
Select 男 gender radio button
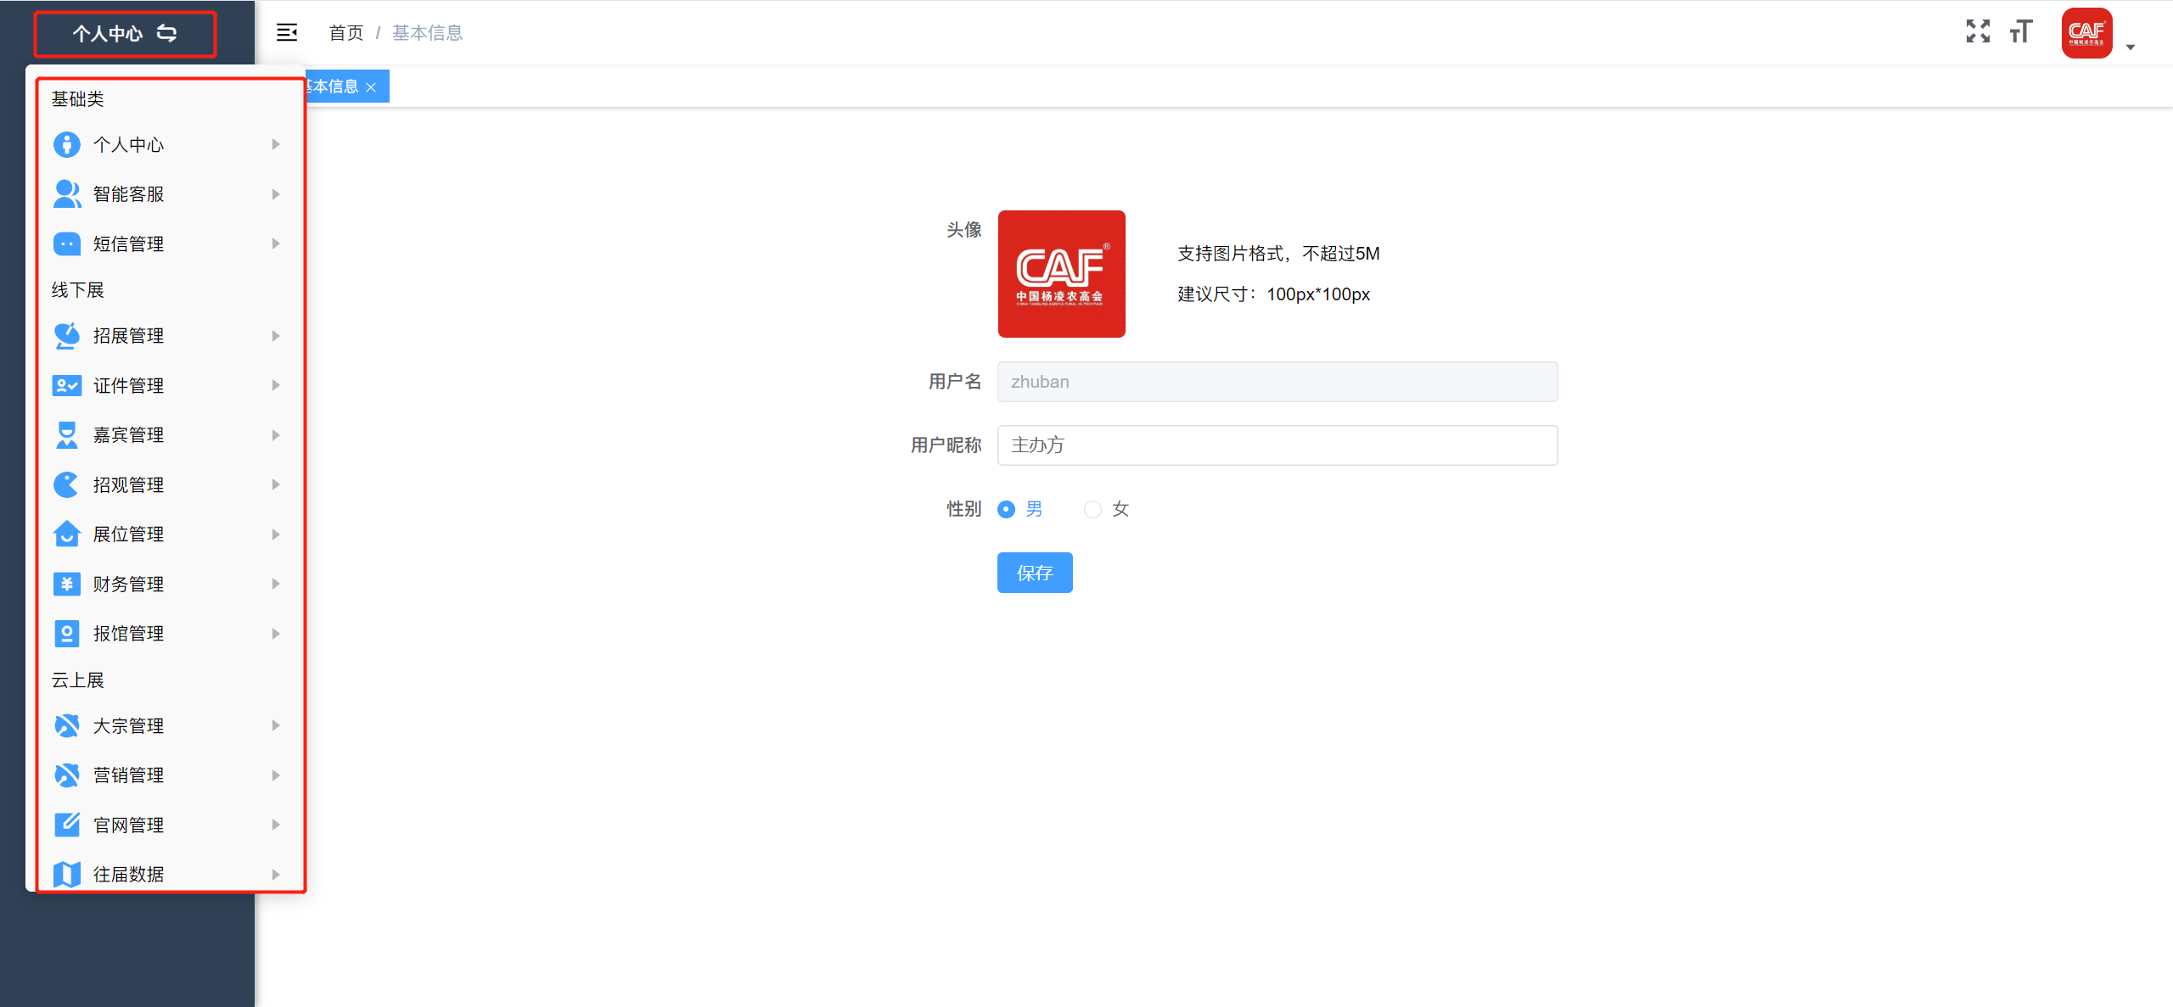point(1006,509)
